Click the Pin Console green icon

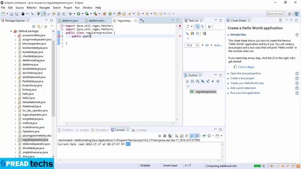pyautogui.click(x=204, y=136)
